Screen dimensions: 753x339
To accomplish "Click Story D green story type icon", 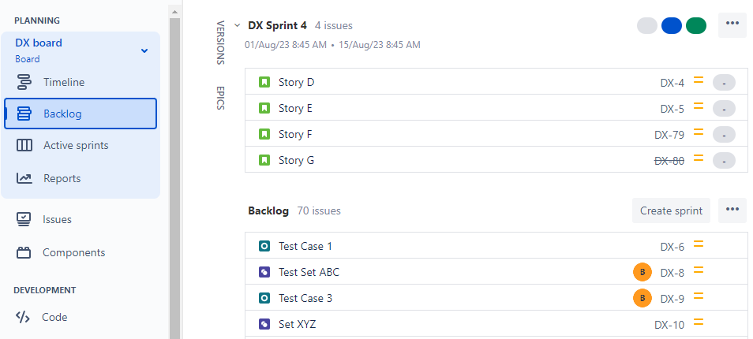I will (264, 82).
